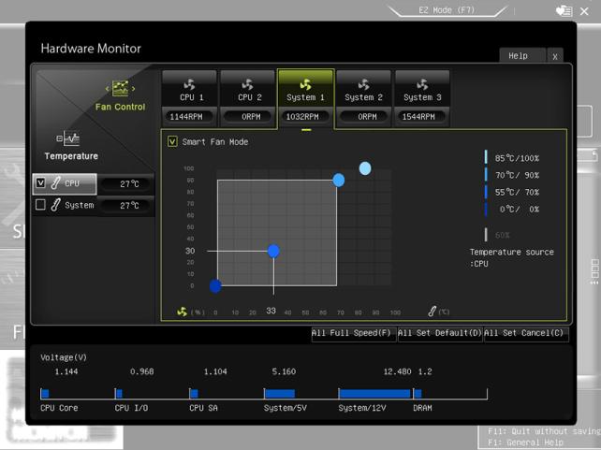Click the CPU 27°C temperature value
Viewport: 601px width, 450px height.
coord(129,183)
